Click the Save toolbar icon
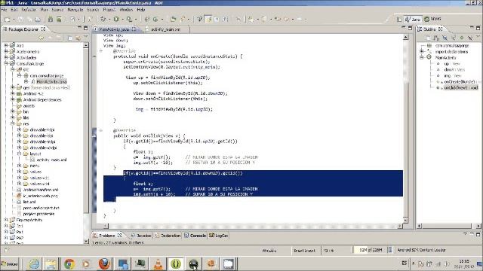 click(20, 20)
